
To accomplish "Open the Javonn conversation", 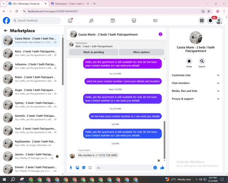I will point(31,156).
